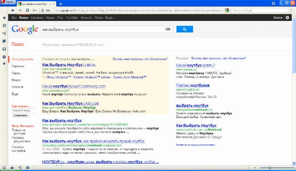The width and height of the screenshot is (296, 171).
Task: Click 'Показать настройки' option
Action: point(18,149)
